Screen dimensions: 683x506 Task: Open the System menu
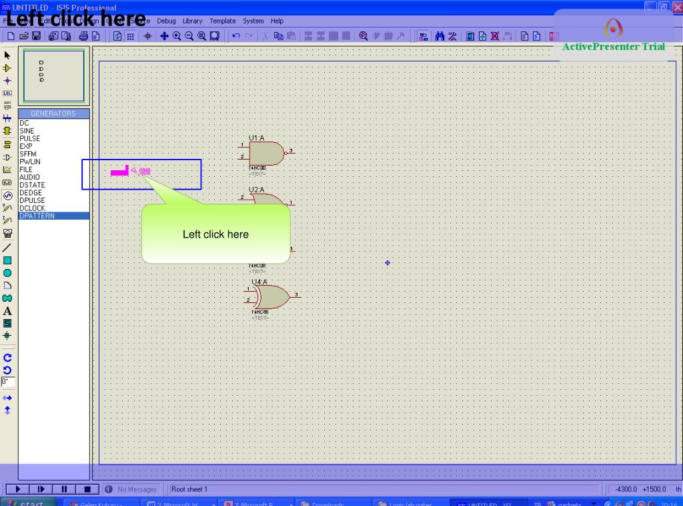click(253, 21)
